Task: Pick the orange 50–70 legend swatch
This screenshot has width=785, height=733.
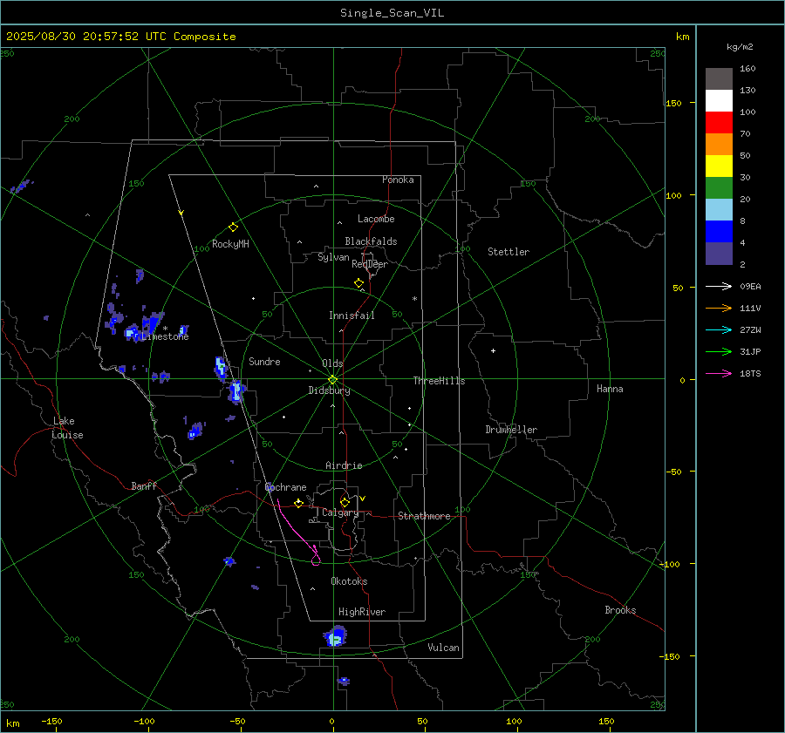Action: click(x=719, y=145)
